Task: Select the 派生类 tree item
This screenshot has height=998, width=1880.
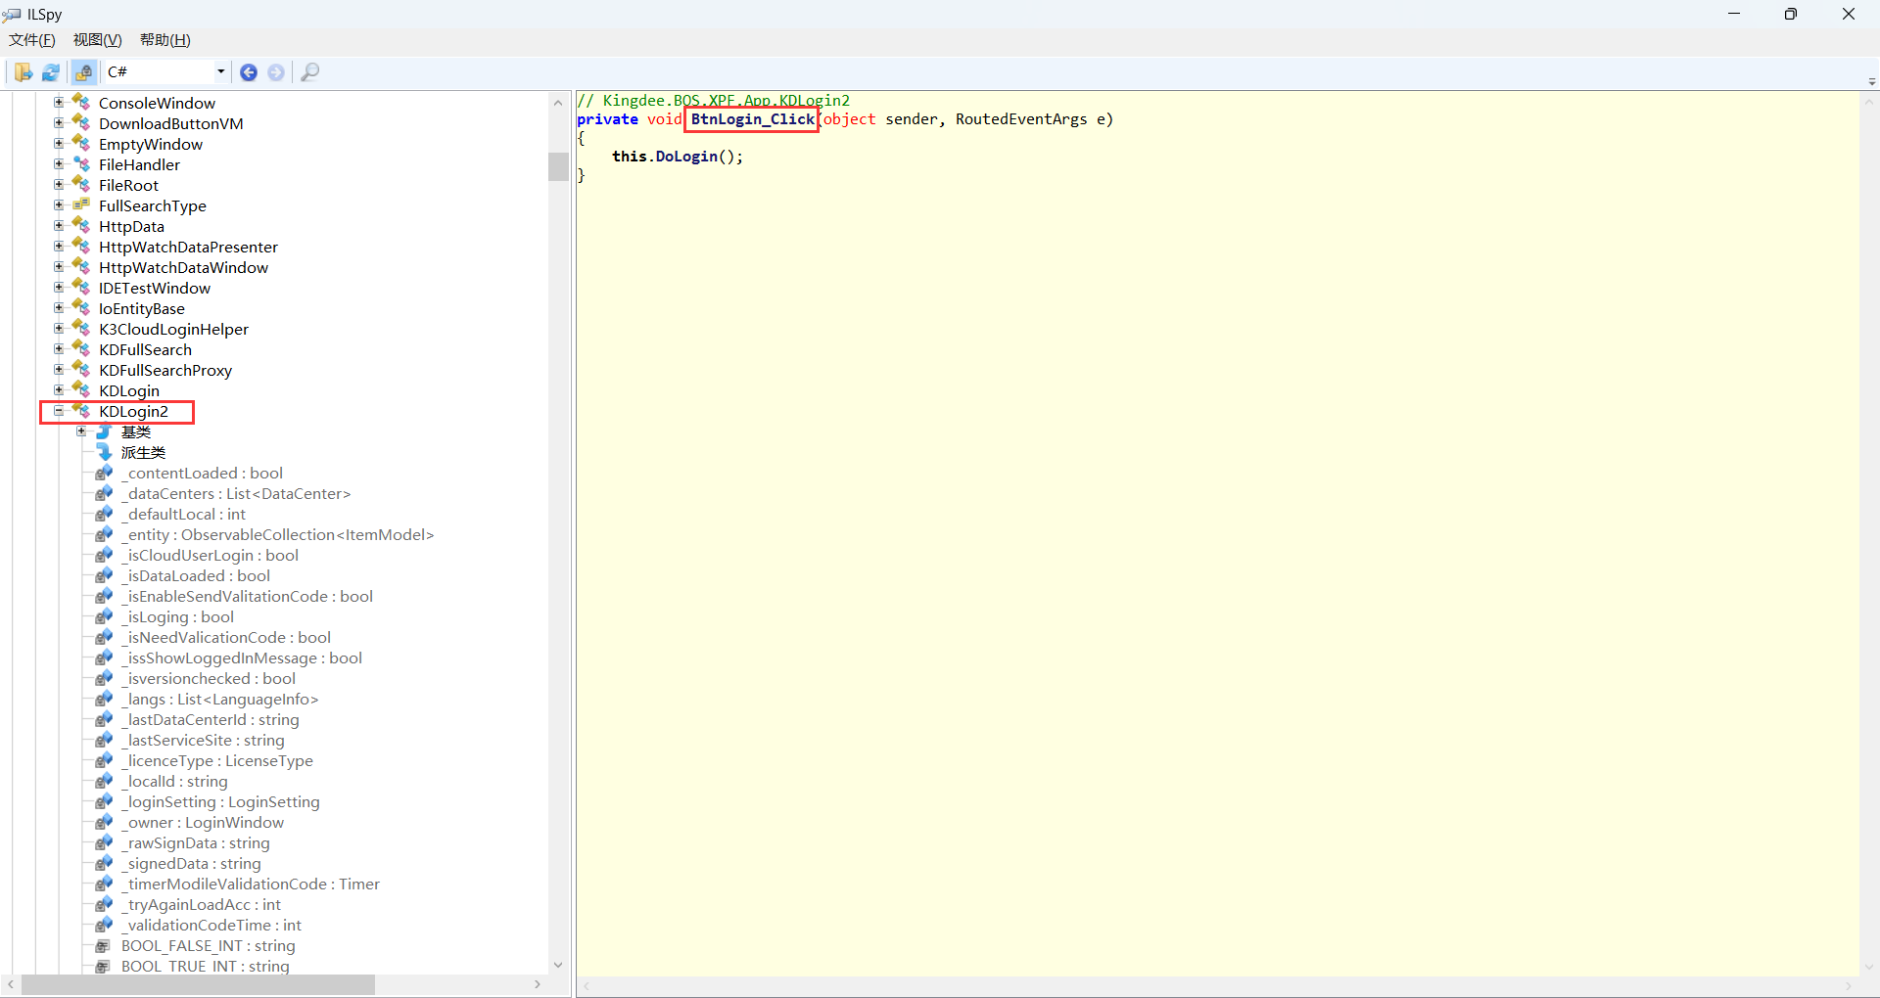Action: point(143,452)
